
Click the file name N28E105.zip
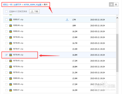[18, 31]
